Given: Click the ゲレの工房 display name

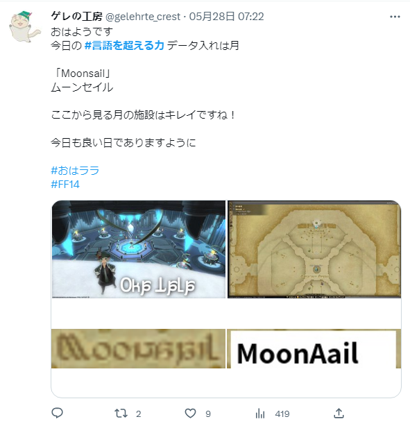Looking at the screenshot, I should 76,17.
